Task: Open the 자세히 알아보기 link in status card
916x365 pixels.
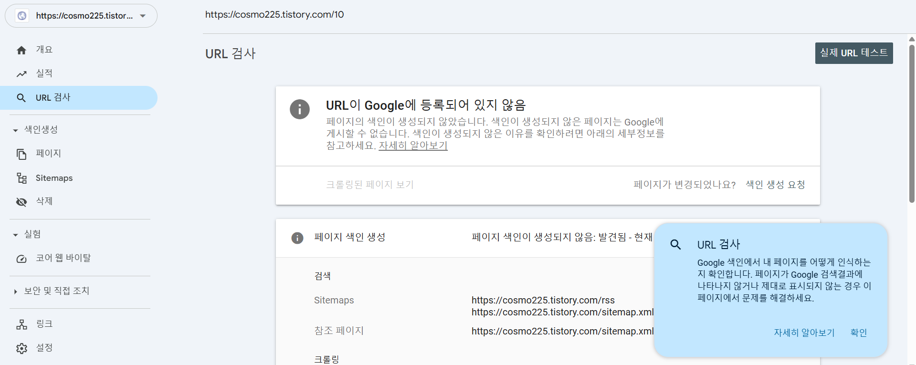Action: click(x=413, y=146)
